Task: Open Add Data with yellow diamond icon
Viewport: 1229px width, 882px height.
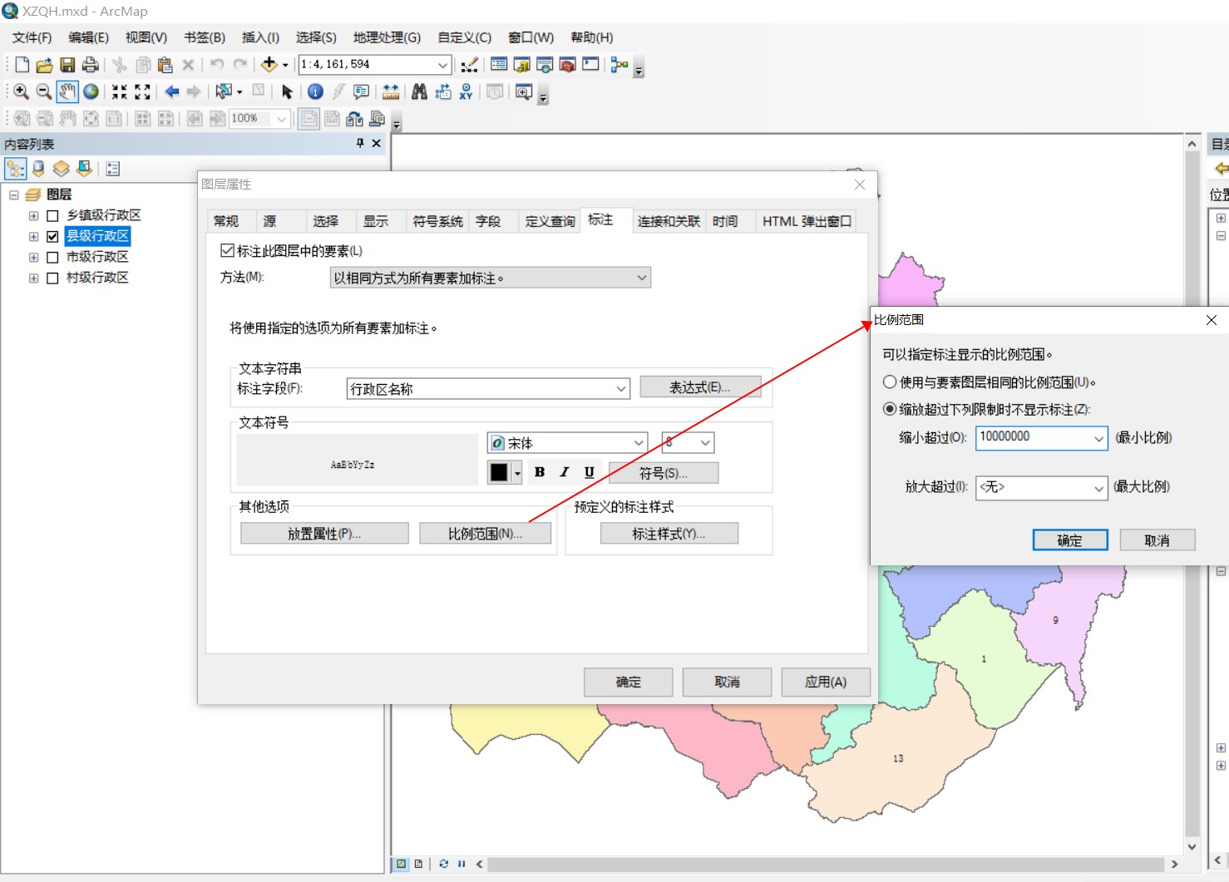Action: click(268, 64)
